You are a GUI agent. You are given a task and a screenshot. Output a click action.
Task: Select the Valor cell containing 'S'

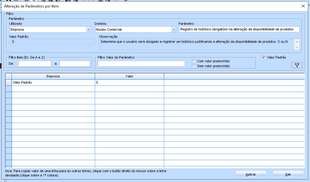click(129, 83)
